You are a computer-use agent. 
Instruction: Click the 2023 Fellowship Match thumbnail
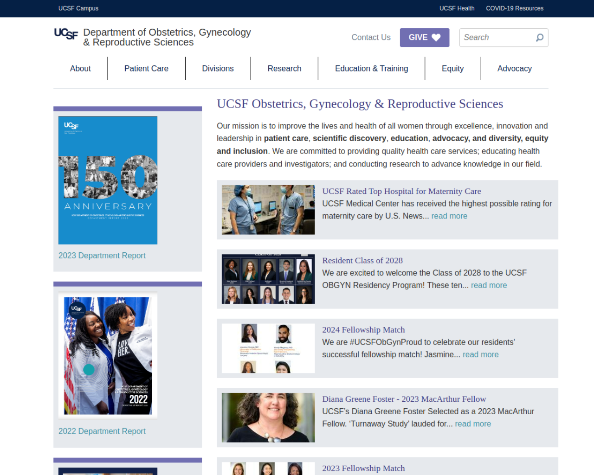268,469
